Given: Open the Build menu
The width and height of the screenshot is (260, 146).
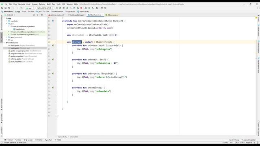Looking at the screenshot, I should [x=49, y=4].
